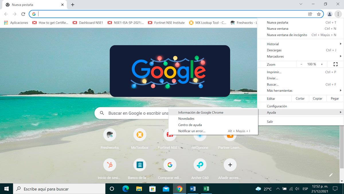The height and width of the screenshot is (194, 344).
Task: Click the bookmark star icon
Action: [x=319, y=14]
